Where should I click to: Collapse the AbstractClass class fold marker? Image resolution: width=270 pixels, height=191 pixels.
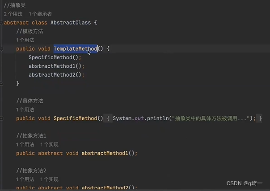(x=1, y=23)
